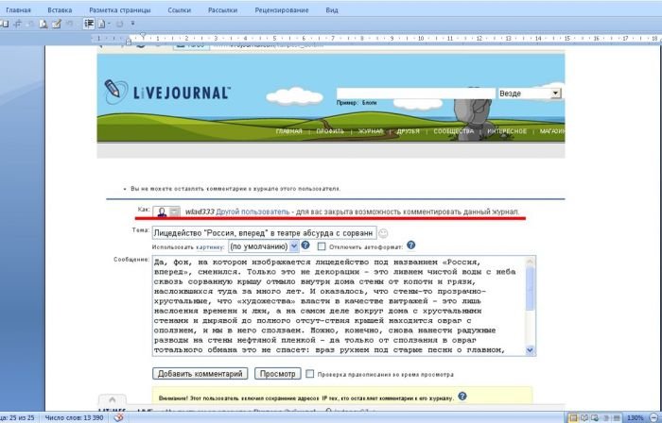Open the 'Везде' search scope dropdown

[x=555, y=93]
